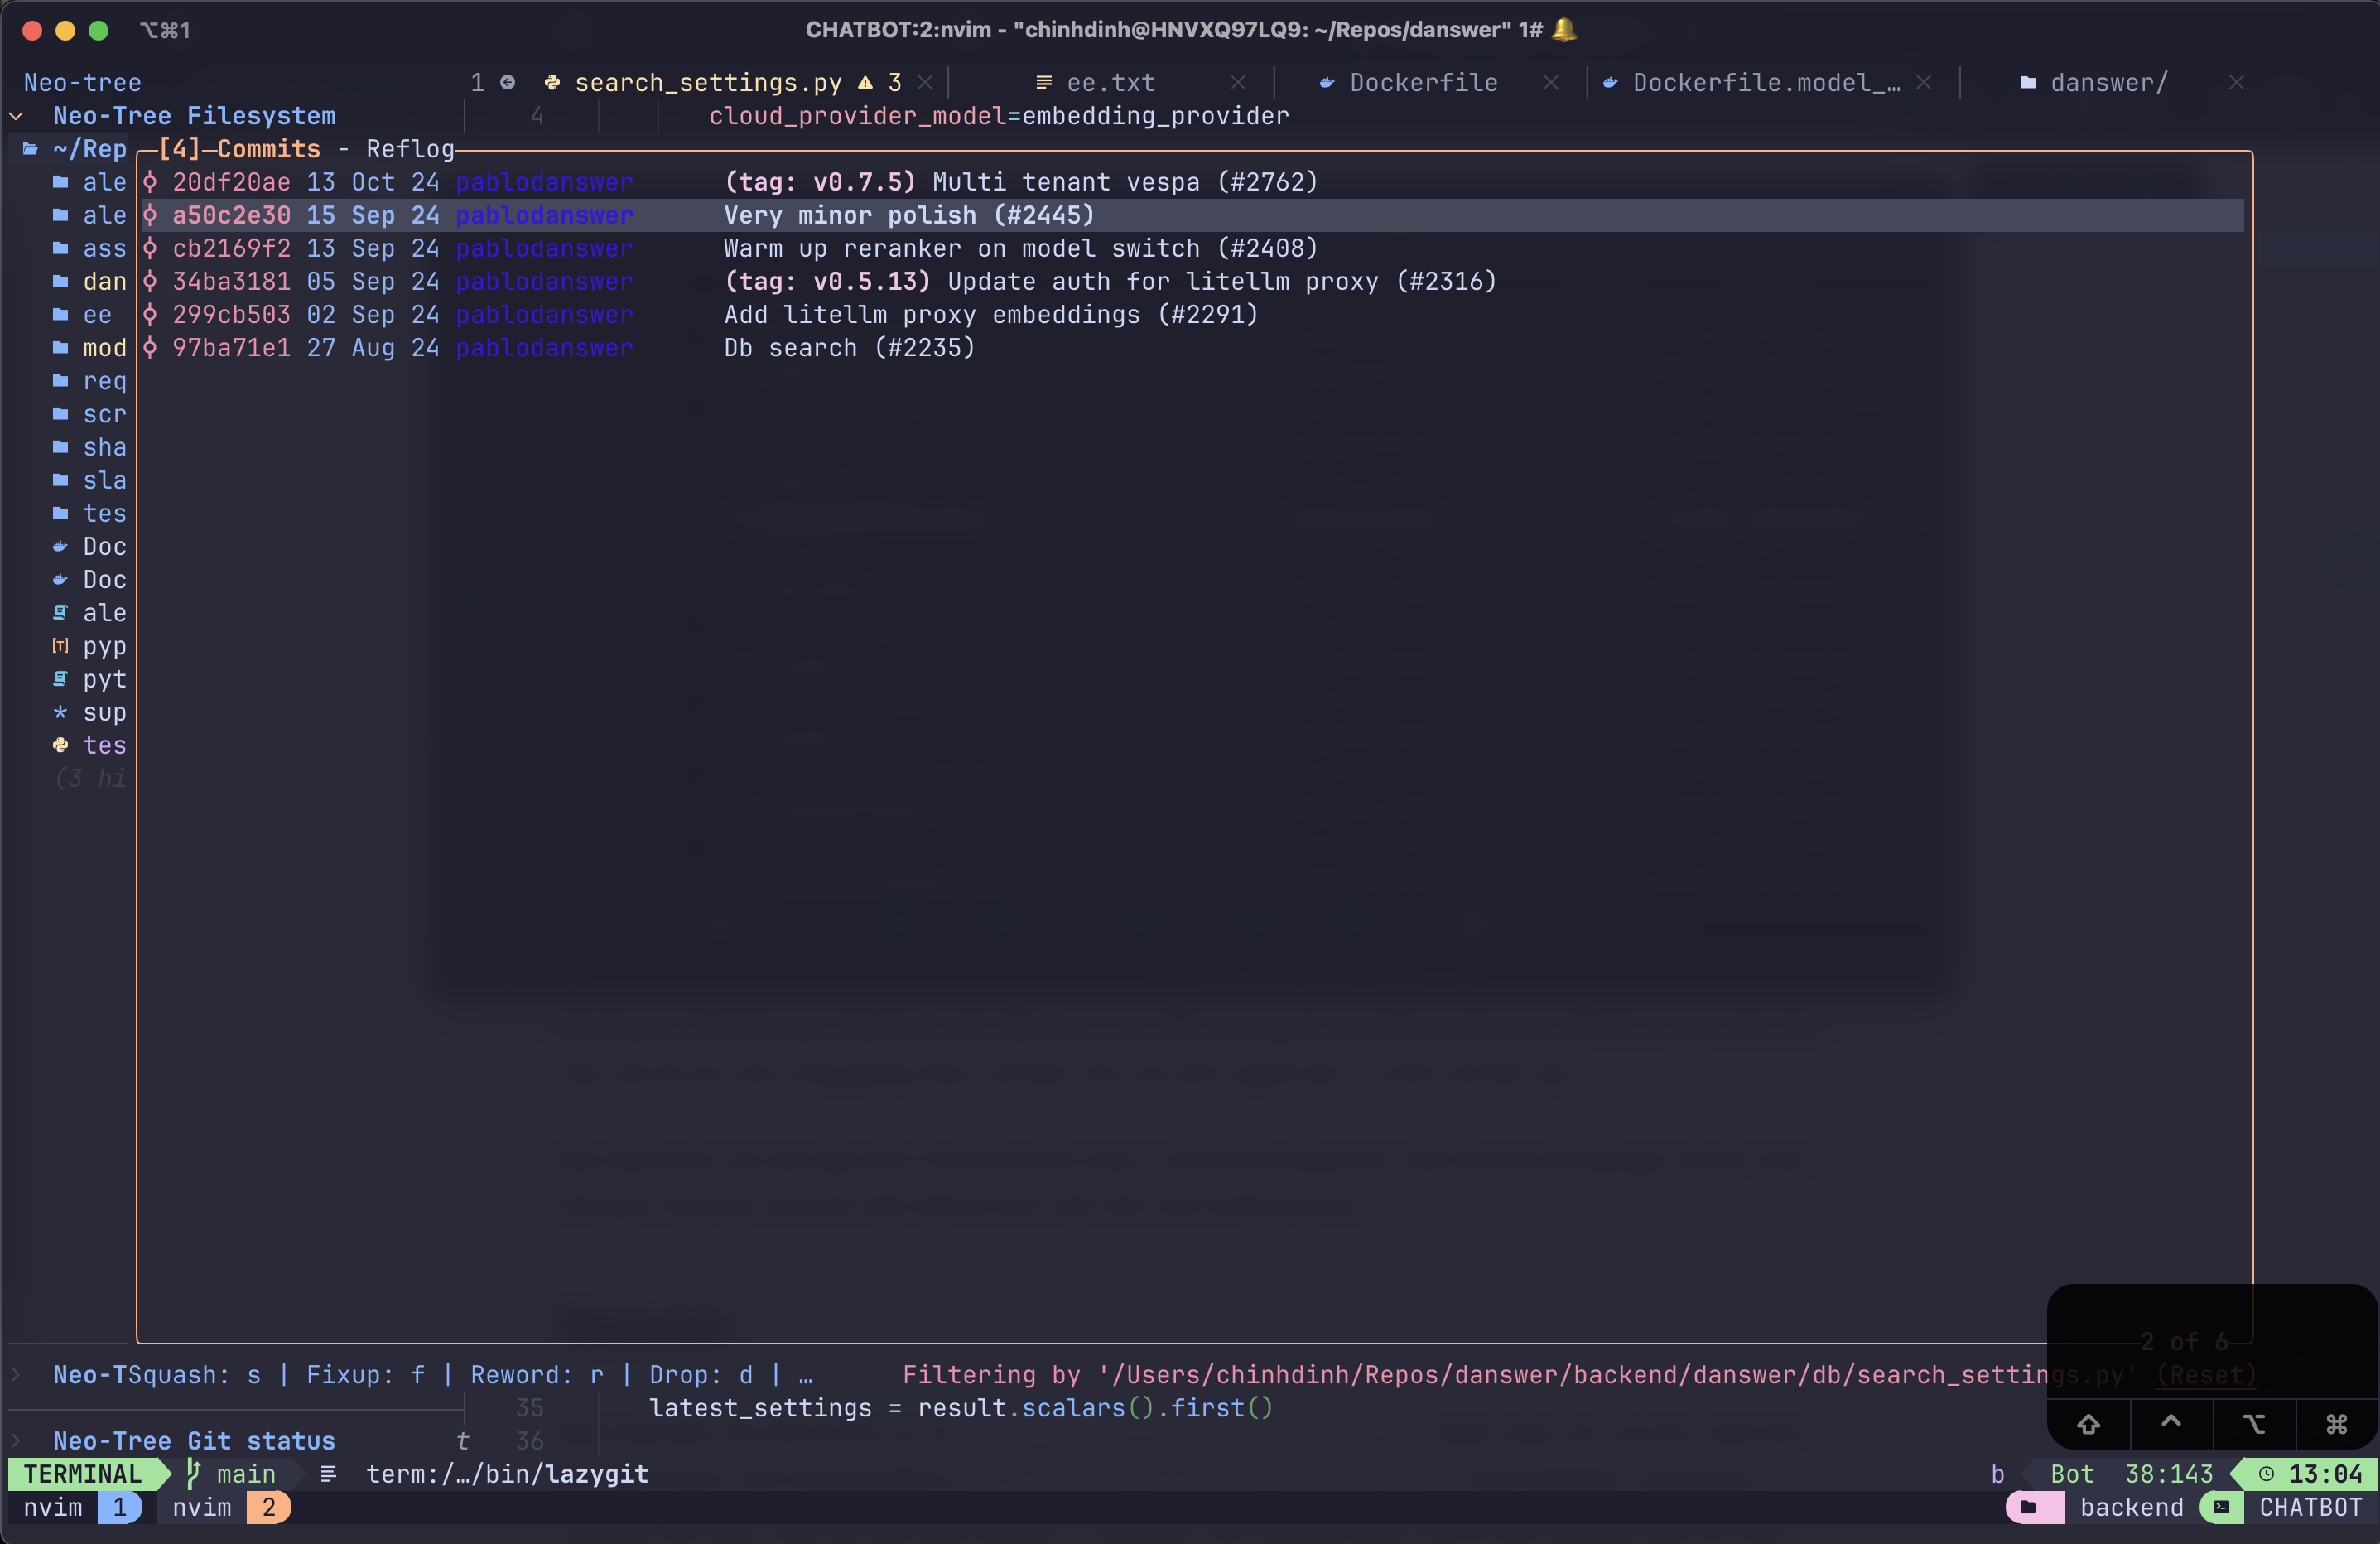Switch to the ee.txt tab
Screen dimensions: 2380x1544
(1110, 83)
